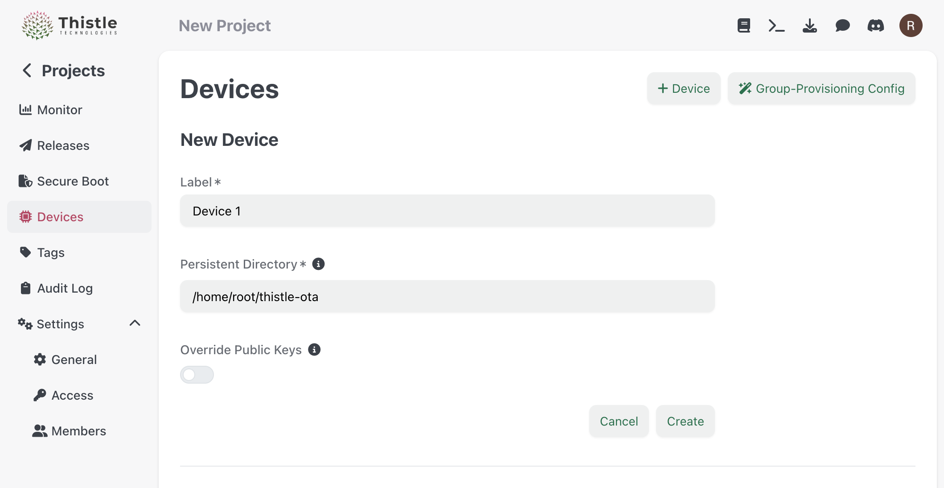Toggle the Override Public Keys switch
Viewport: 944px width, 488px height.
coord(197,374)
